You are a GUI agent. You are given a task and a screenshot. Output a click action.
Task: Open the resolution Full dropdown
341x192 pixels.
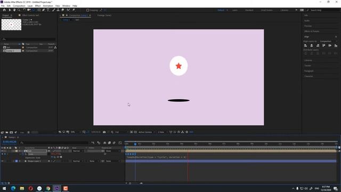pyautogui.click(x=121, y=132)
